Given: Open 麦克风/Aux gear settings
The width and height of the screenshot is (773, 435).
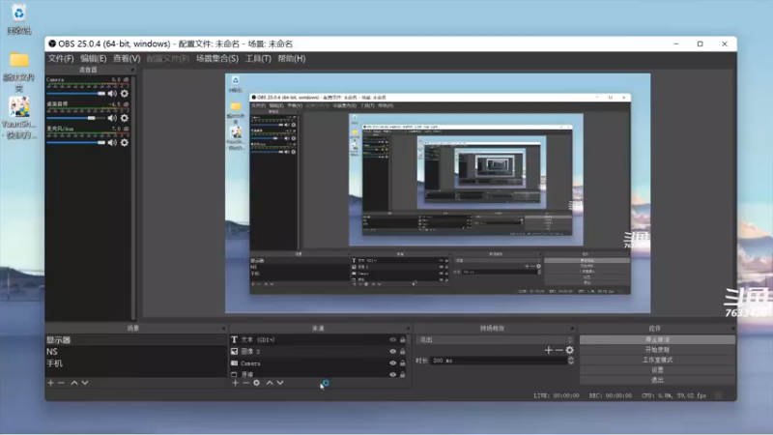Looking at the screenshot, I should click(x=125, y=142).
